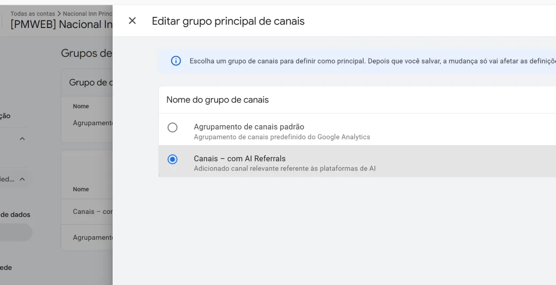Close the Editar grupo principal de canais panel

tap(132, 21)
